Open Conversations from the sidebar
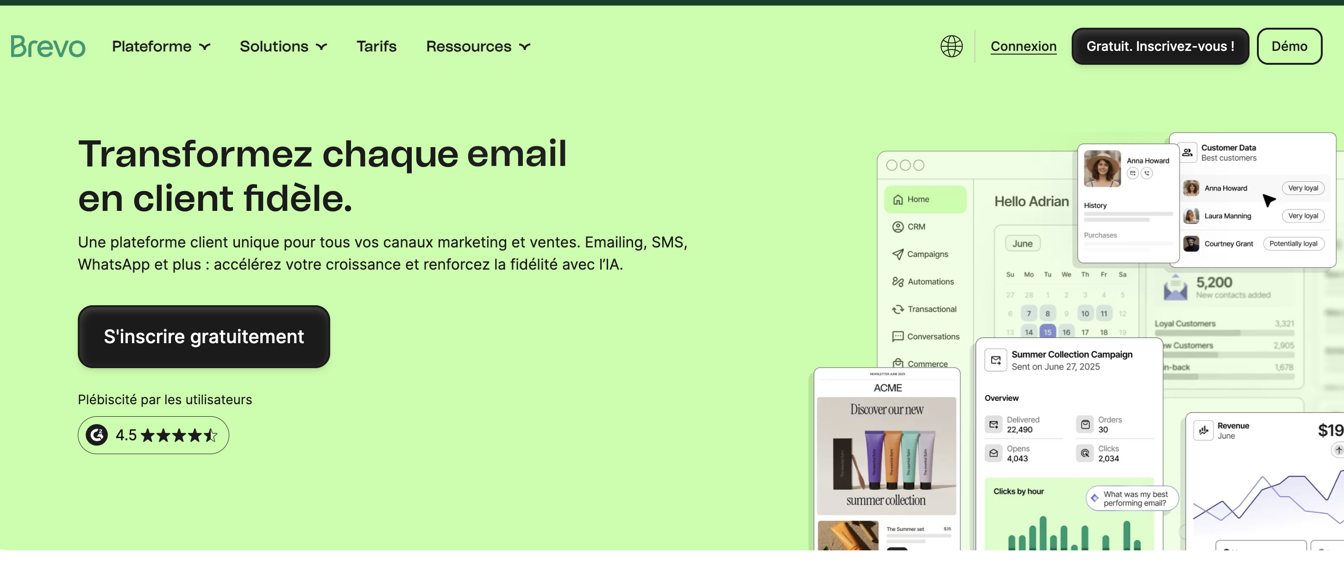Image resolution: width=1344 pixels, height=567 pixels. (933, 336)
